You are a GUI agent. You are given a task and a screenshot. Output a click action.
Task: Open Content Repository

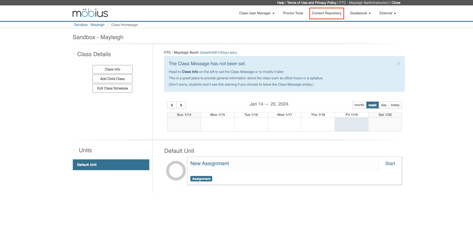tap(326, 13)
